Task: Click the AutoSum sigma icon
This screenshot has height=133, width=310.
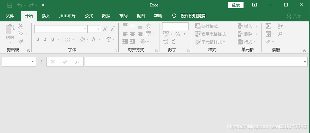Action: (x=268, y=26)
